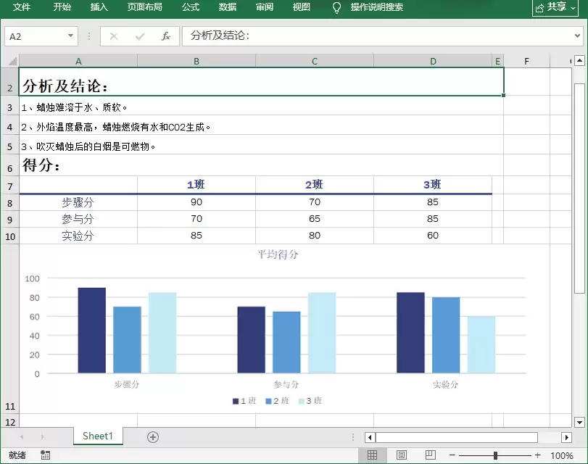Image resolution: width=588 pixels, height=464 pixels.
Task: Click the dark blue 步骤分 bar for 1班
Action: (92, 331)
